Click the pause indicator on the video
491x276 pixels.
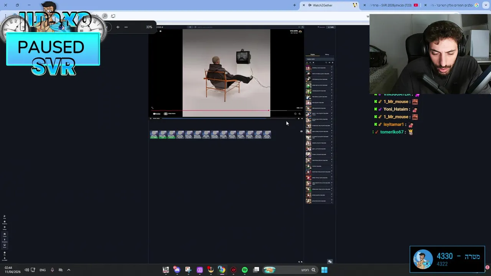click(226, 73)
